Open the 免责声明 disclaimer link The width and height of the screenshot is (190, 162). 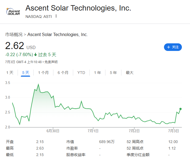pyautogui.click(x=51, y=62)
